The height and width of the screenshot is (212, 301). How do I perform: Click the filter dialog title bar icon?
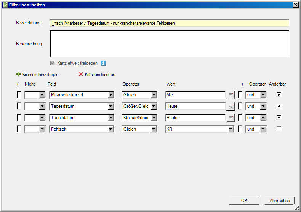tap(5, 5)
